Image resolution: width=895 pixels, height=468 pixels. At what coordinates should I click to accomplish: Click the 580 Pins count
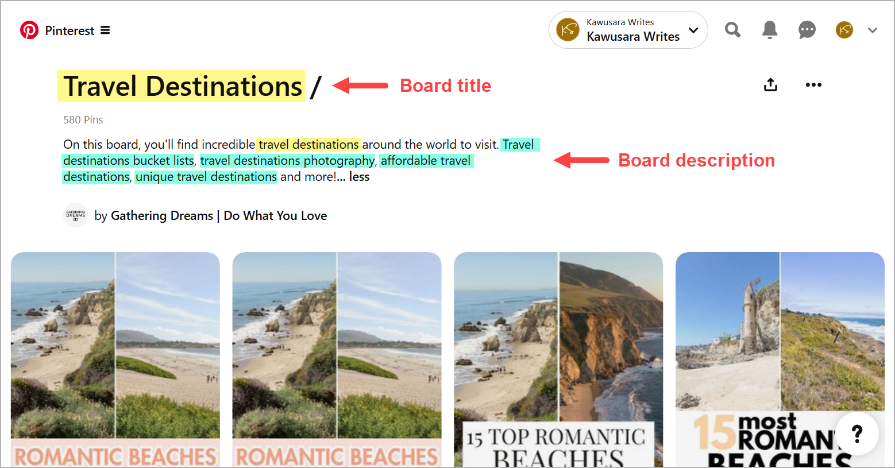point(83,119)
